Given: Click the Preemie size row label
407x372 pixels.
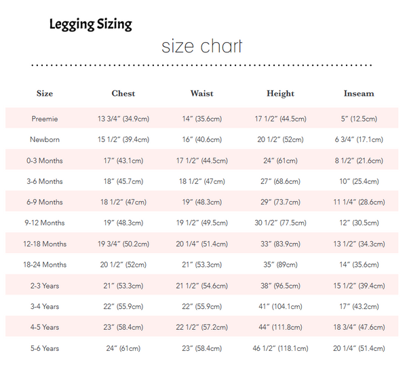Looking at the screenshot, I should pyautogui.click(x=45, y=119).
